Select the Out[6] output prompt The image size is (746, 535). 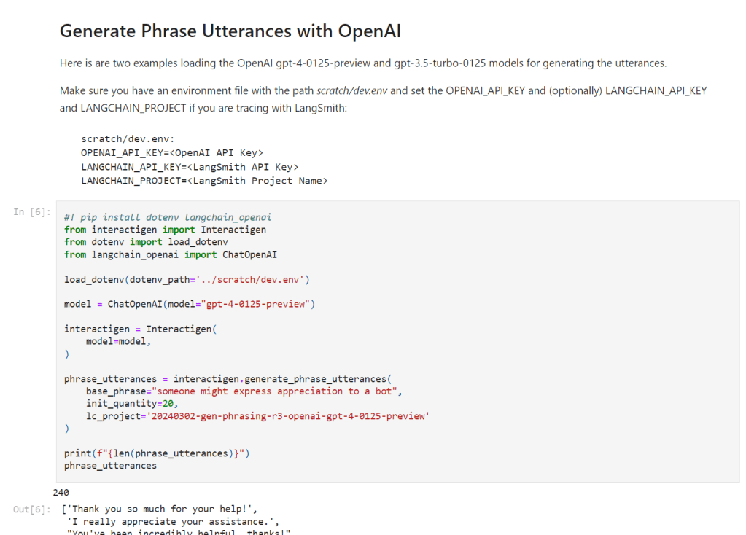32,509
